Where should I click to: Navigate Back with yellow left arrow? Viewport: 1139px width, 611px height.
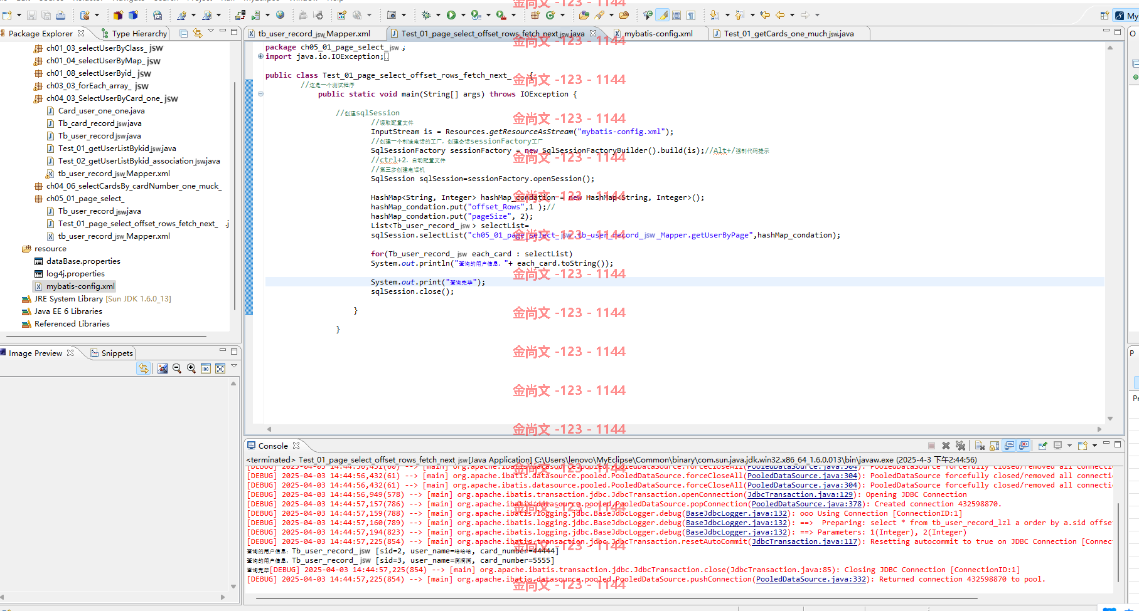click(x=780, y=15)
